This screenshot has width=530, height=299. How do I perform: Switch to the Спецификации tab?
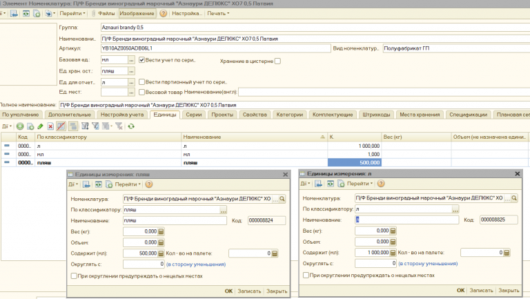[468, 115]
